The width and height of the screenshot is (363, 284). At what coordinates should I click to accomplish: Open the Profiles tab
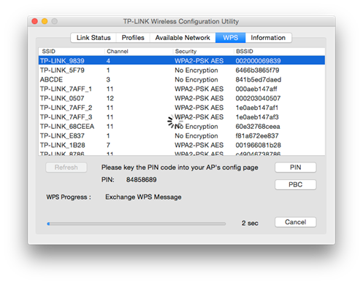click(133, 38)
